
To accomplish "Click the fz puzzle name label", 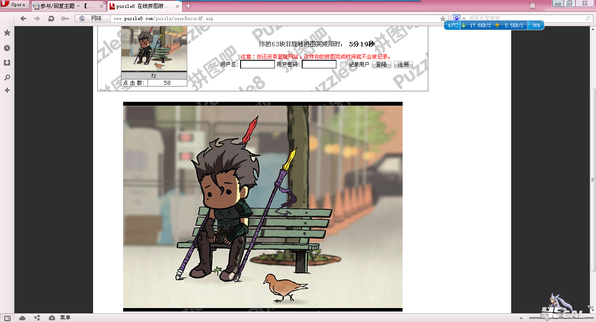I will [154, 76].
